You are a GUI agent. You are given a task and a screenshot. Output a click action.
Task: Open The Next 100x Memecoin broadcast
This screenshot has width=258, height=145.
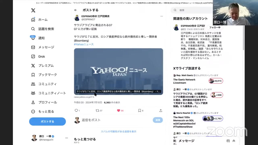tap(184, 122)
